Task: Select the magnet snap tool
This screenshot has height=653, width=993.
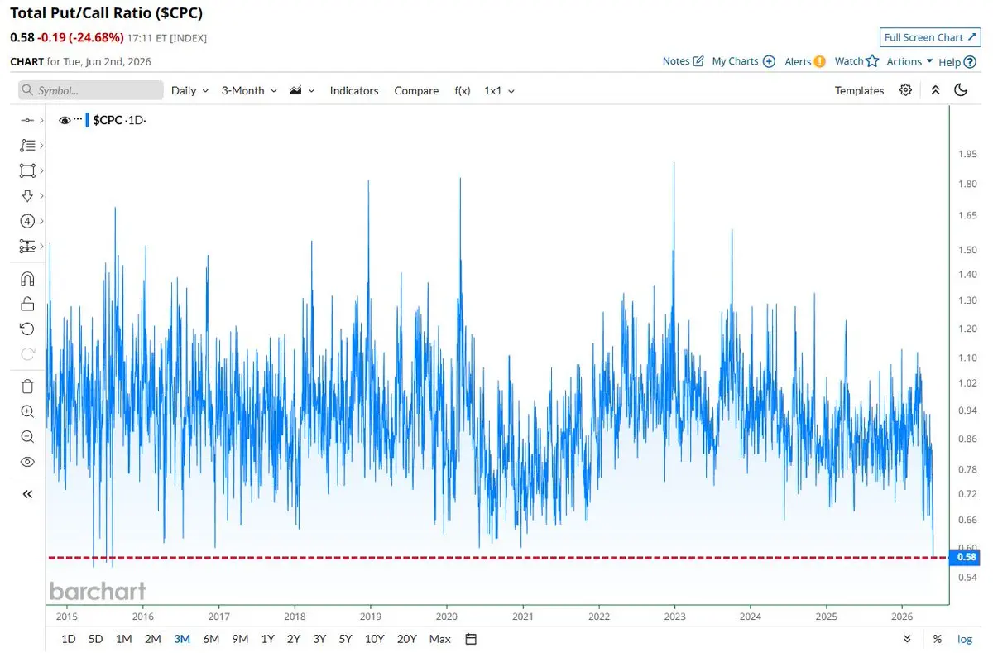Action: (27, 278)
